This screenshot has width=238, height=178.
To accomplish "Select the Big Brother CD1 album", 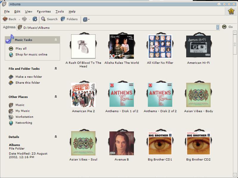I will tap(160, 143).
